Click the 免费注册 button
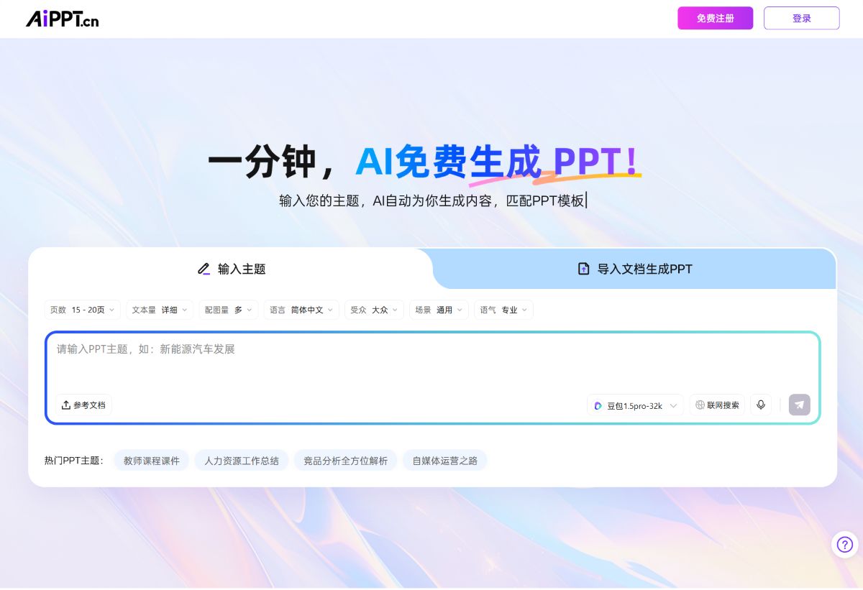 [715, 18]
